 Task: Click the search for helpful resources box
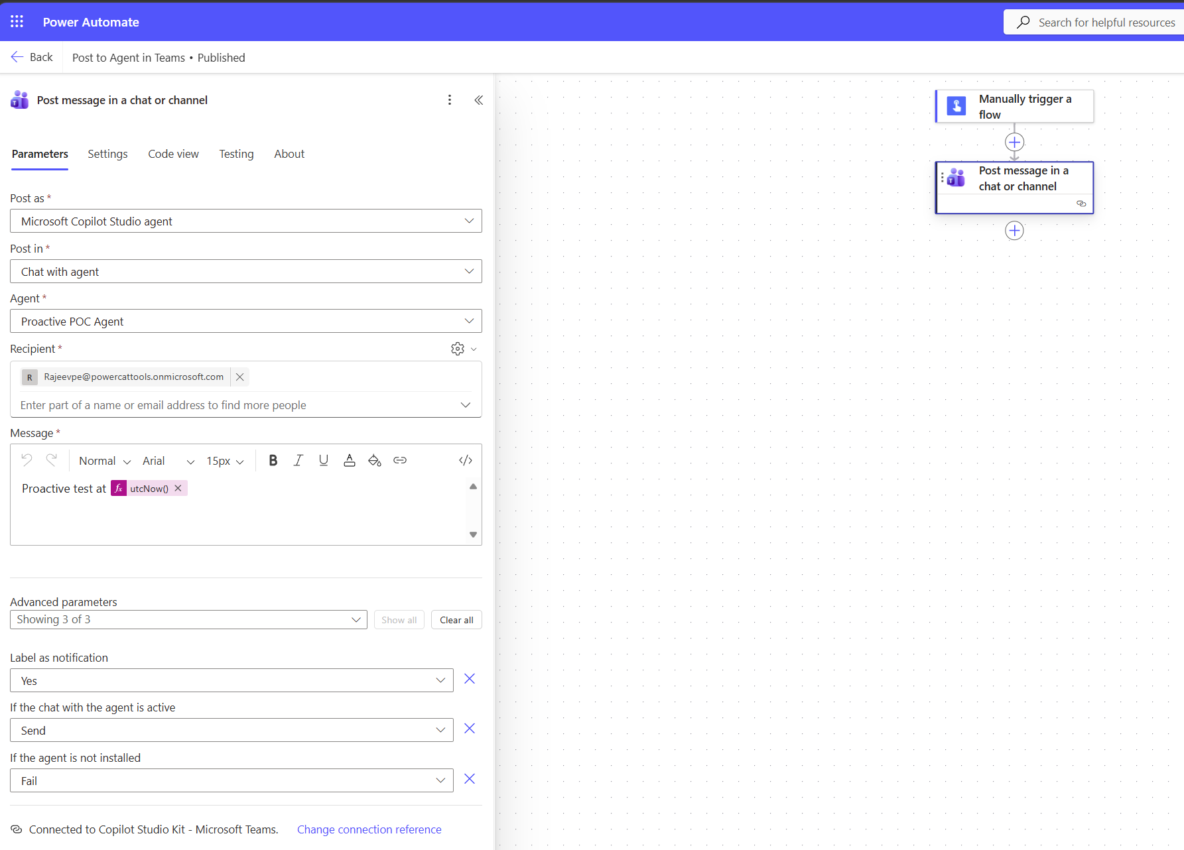click(1094, 22)
